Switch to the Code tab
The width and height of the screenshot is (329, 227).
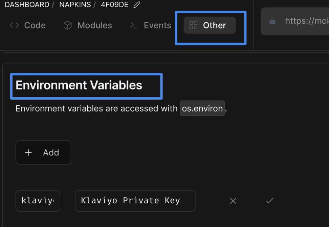coord(35,25)
